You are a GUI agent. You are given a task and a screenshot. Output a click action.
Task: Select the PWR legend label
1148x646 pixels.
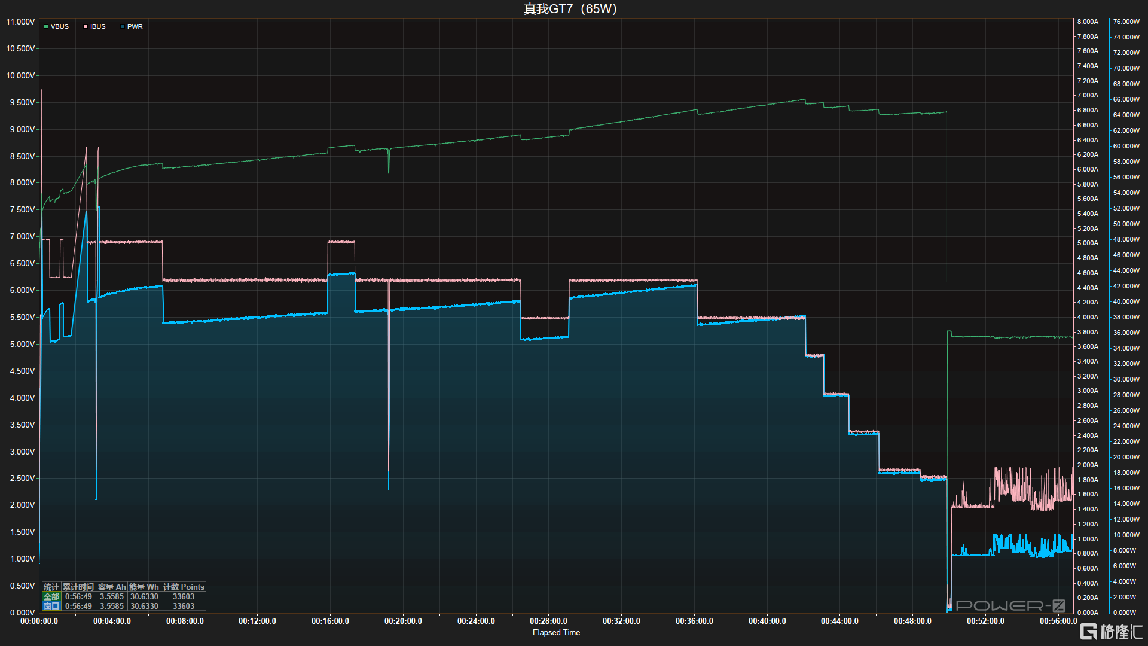tap(135, 27)
